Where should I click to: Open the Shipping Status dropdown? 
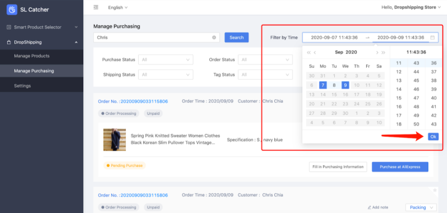click(x=166, y=75)
